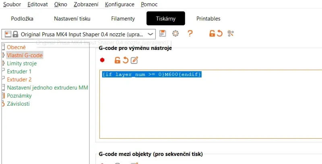Open the Zobrazení menu
The image size is (322, 164).
pos(86,4)
